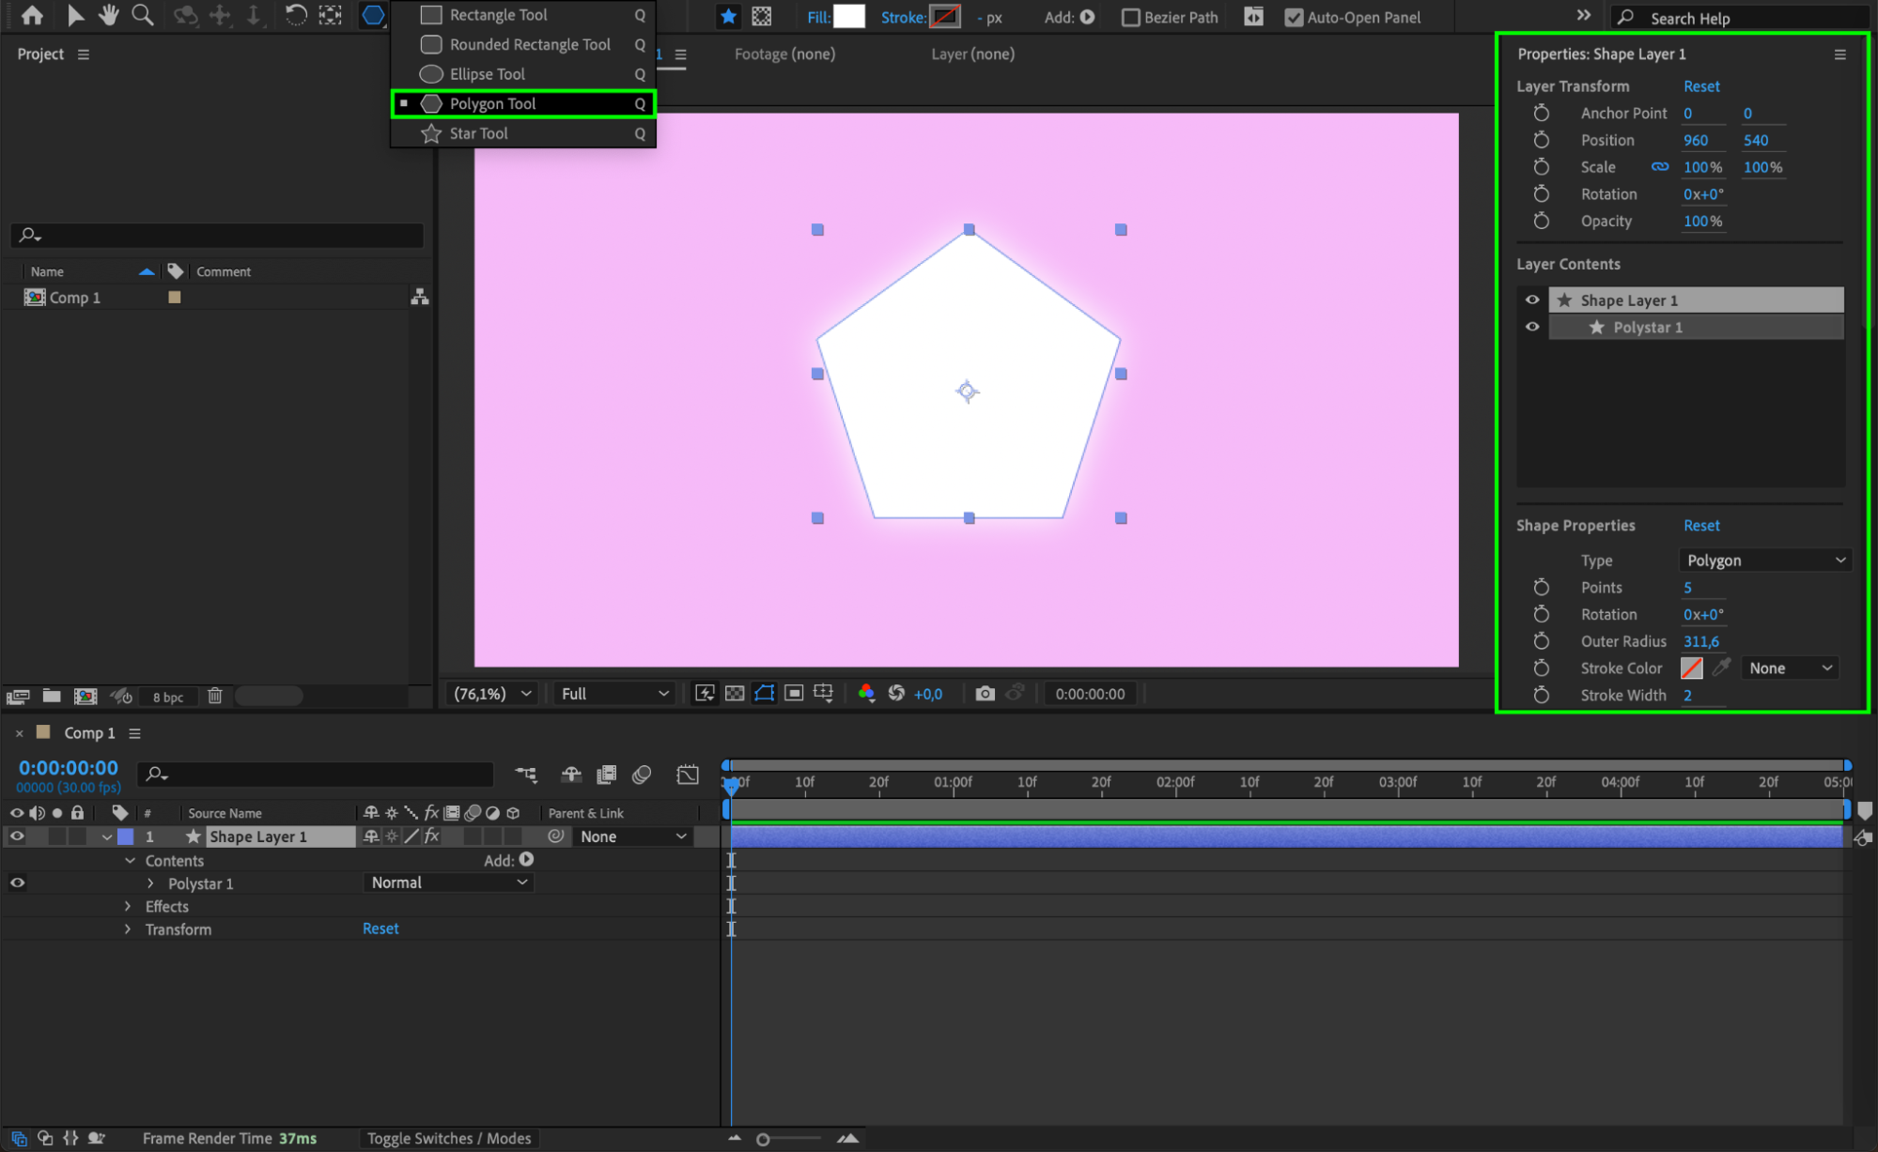Viewport: 1878px width, 1152px height.
Task: Select the Zoom magnifier tool
Action: 143,15
